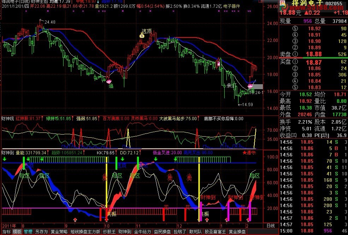The image size is (348, 235).
Task: Click the 内盘 17738 value
Action: (340, 115)
